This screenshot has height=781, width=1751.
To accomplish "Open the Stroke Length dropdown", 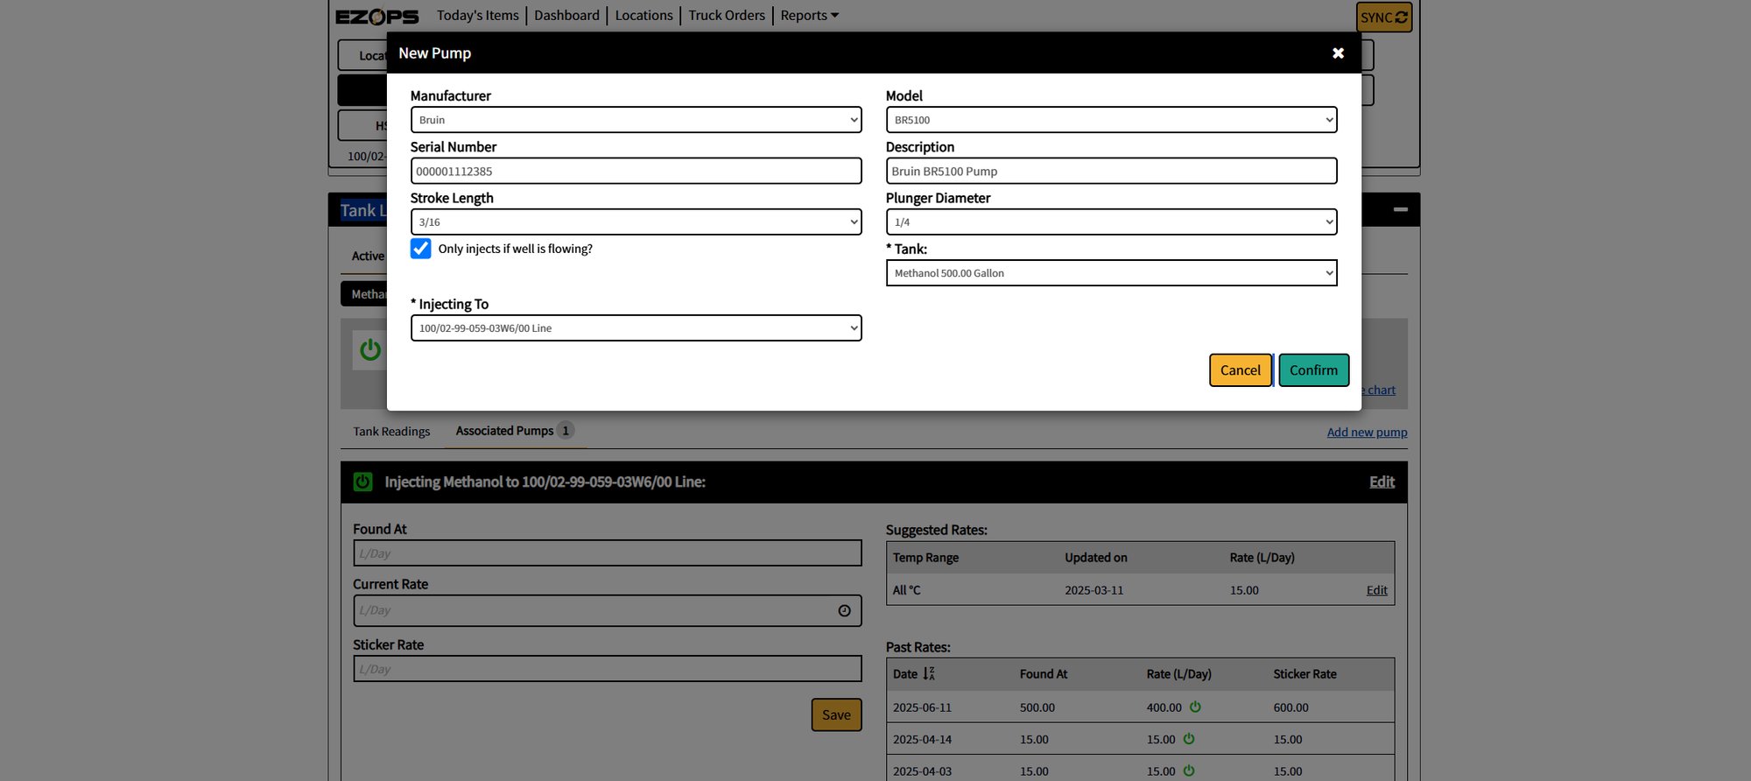I will [636, 222].
